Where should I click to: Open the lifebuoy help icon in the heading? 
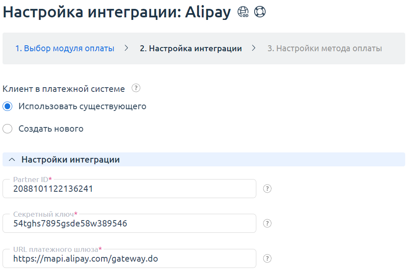click(260, 12)
